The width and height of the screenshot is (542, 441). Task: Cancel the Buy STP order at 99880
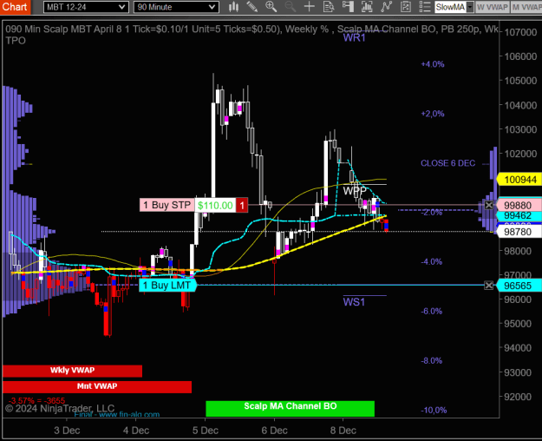pyautogui.click(x=489, y=205)
